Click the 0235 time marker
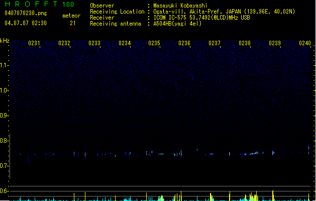 pyautogui.click(x=154, y=43)
